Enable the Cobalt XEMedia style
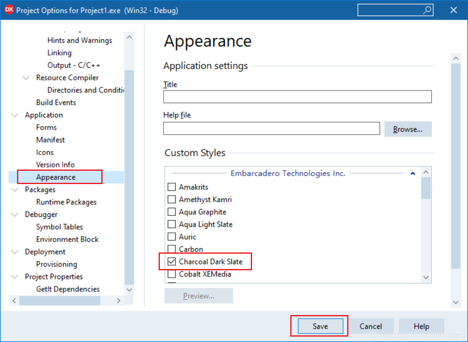Image resolution: width=468 pixels, height=342 pixels. coord(172,274)
